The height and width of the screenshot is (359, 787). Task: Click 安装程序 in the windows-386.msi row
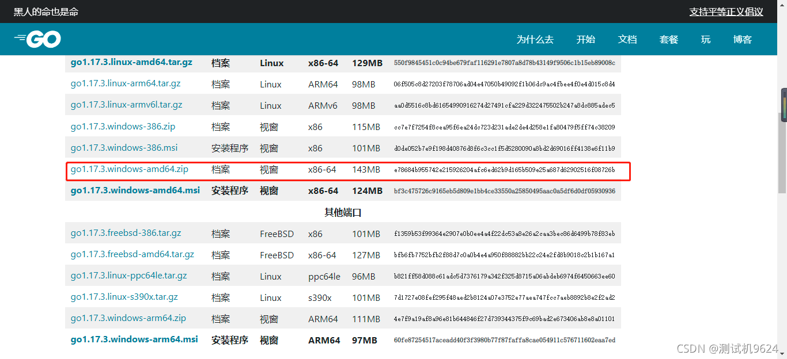(230, 148)
